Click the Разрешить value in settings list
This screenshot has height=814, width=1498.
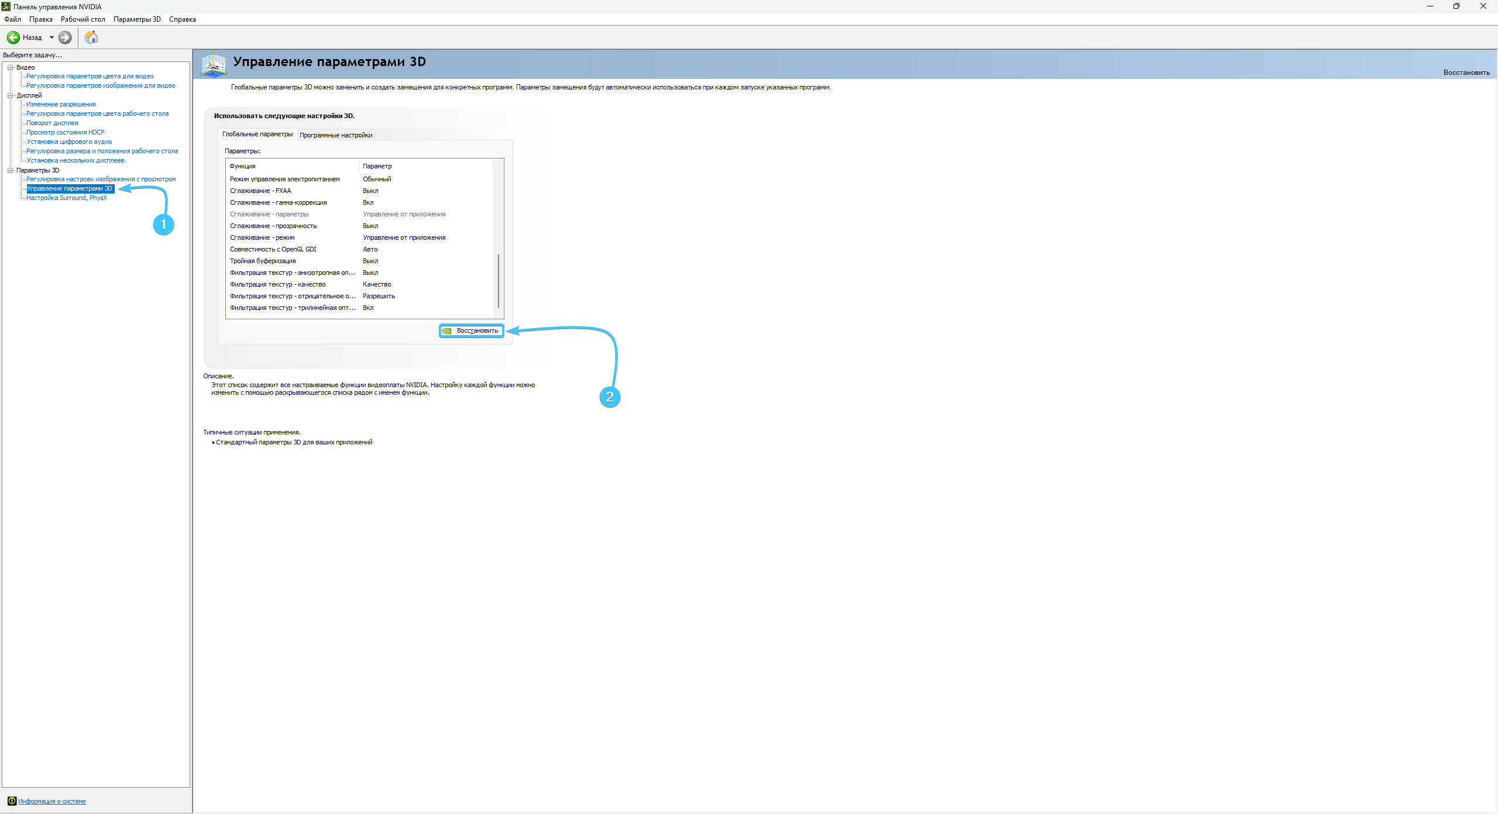coord(379,296)
